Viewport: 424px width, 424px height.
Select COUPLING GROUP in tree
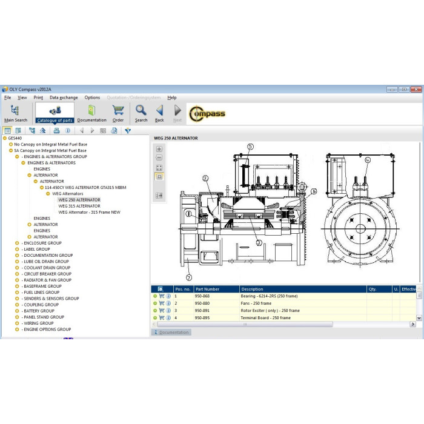coord(40,305)
